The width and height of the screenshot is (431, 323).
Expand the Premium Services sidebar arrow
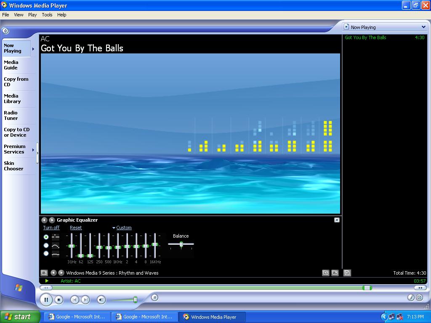click(x=33, y=150)
